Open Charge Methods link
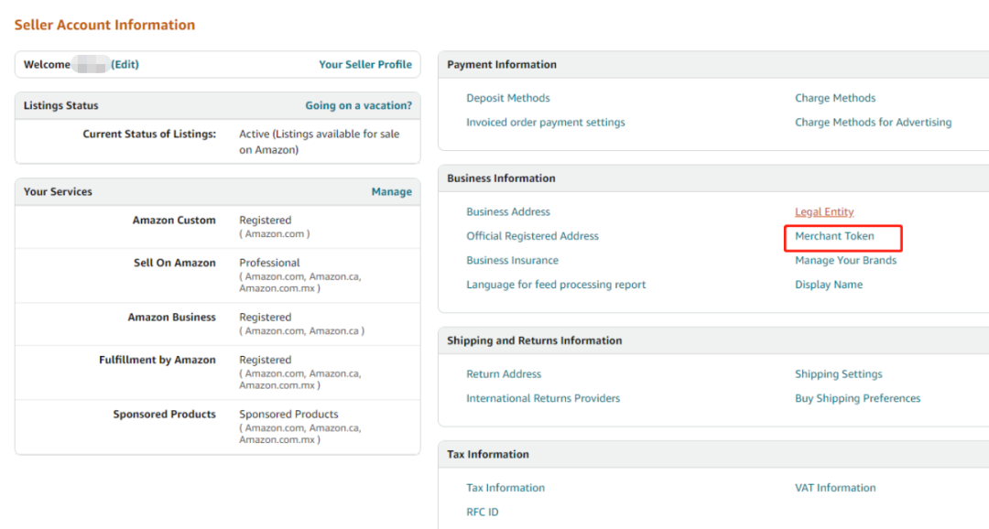This screenshot has height=529, width=989. [835, 98]
